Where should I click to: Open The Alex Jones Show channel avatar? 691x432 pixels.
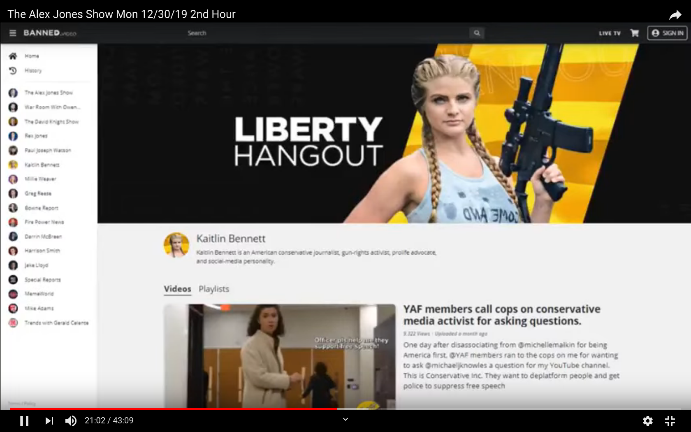coord(13,93)
